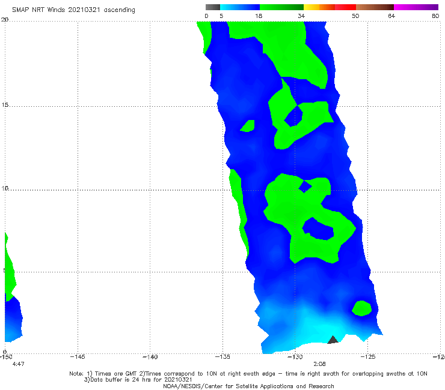Image resolution: width=445 pixels, height=390 pixels.
Task: Click the longitude label '-130'
Action: [x=295, y=357]
